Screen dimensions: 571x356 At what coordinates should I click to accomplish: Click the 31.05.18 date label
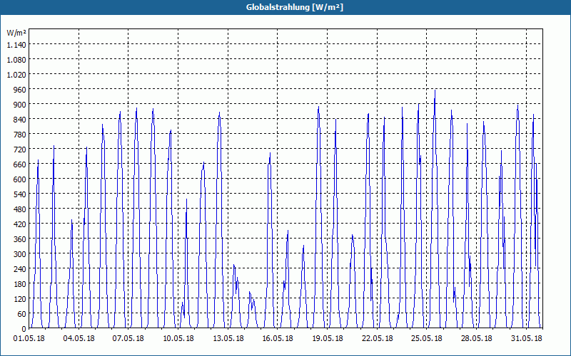pyautogui.click(x=526, y=339)
